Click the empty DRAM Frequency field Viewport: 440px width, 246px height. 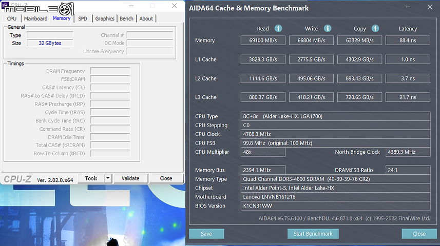(110, 71)
